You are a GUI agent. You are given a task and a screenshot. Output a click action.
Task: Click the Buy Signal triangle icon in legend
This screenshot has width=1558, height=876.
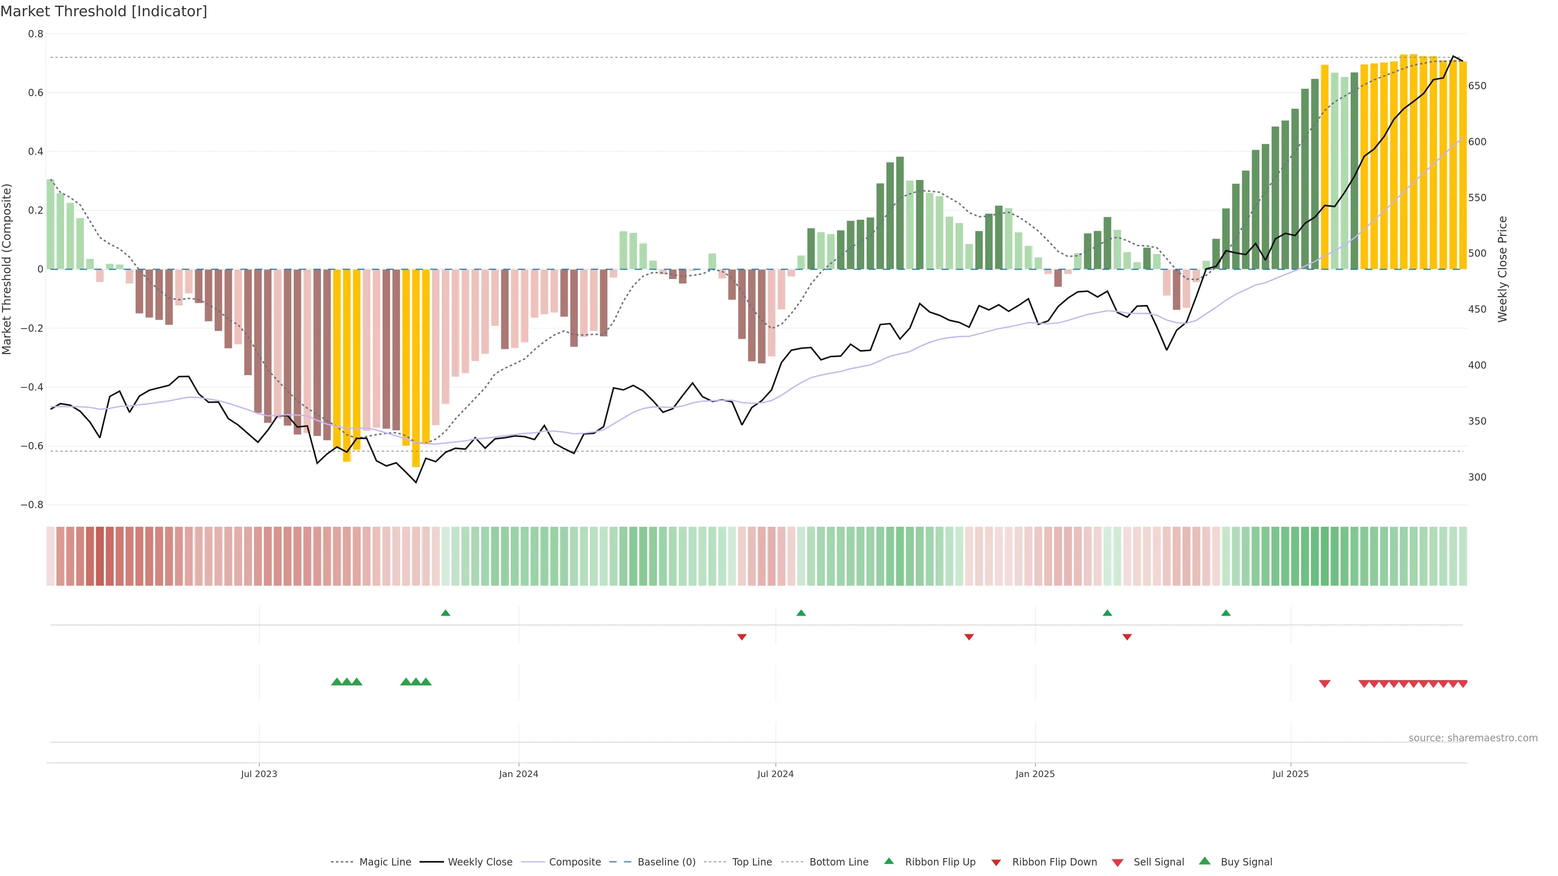1205,861
